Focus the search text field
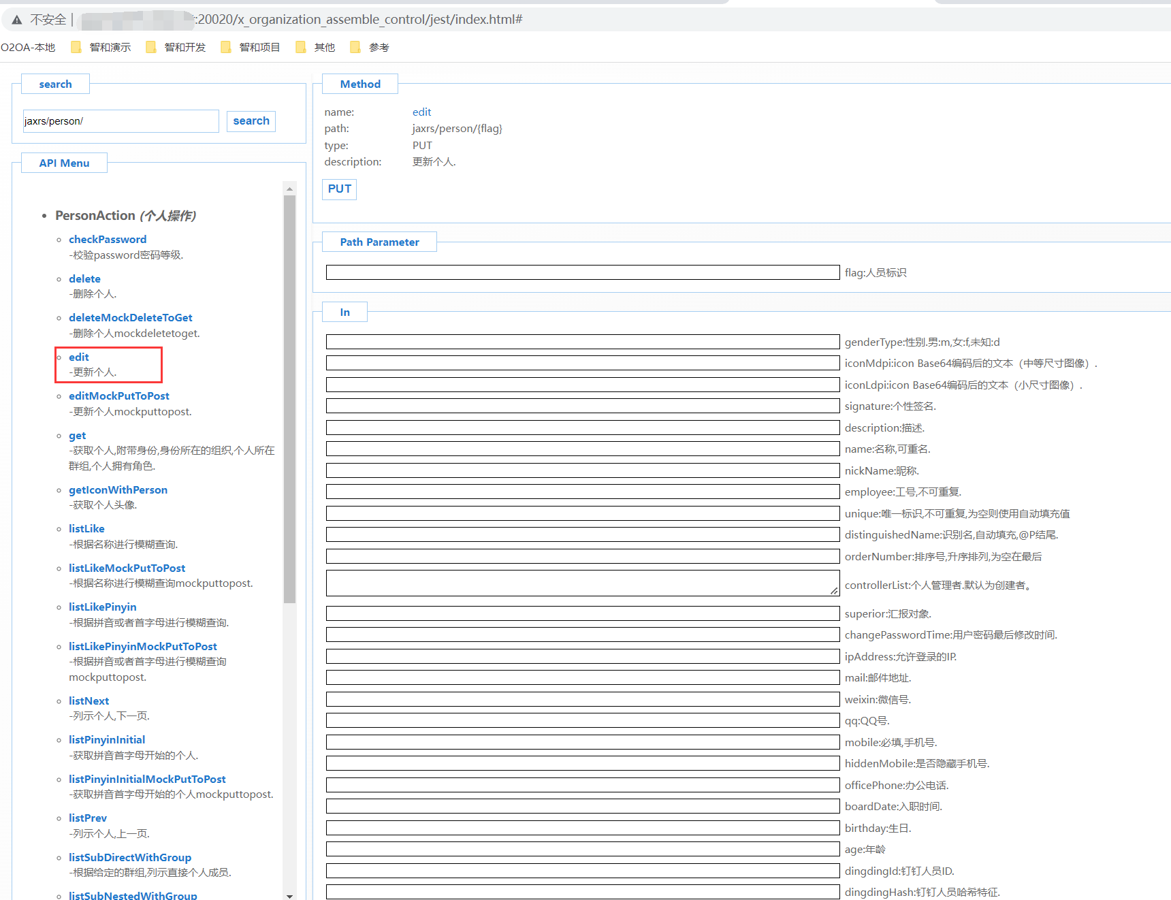The image size is (1171, 900). click(x=121, y=121)
